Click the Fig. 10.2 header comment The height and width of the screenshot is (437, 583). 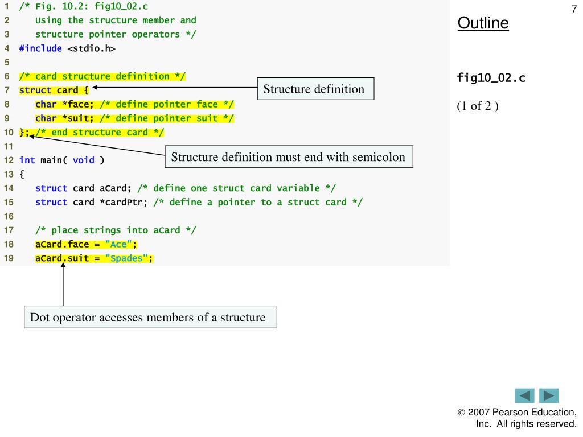pyautogui.click(x=84, y=6)
